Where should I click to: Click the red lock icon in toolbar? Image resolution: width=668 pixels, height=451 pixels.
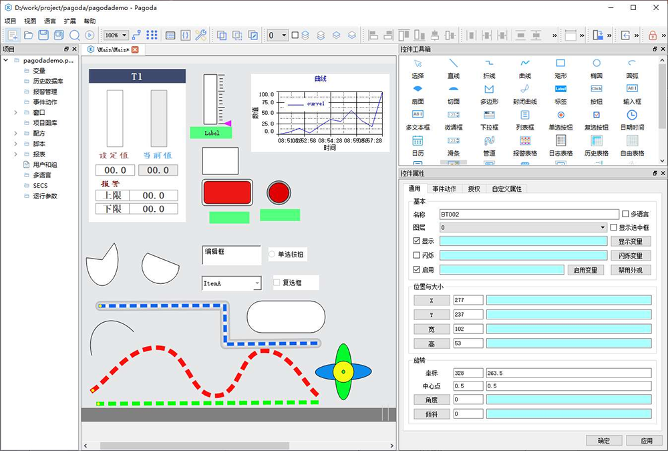(x=653, y=35)
